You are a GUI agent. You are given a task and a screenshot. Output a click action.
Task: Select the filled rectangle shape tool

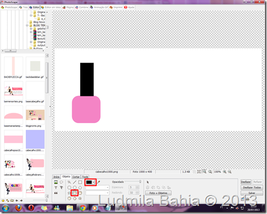(75, 193)
